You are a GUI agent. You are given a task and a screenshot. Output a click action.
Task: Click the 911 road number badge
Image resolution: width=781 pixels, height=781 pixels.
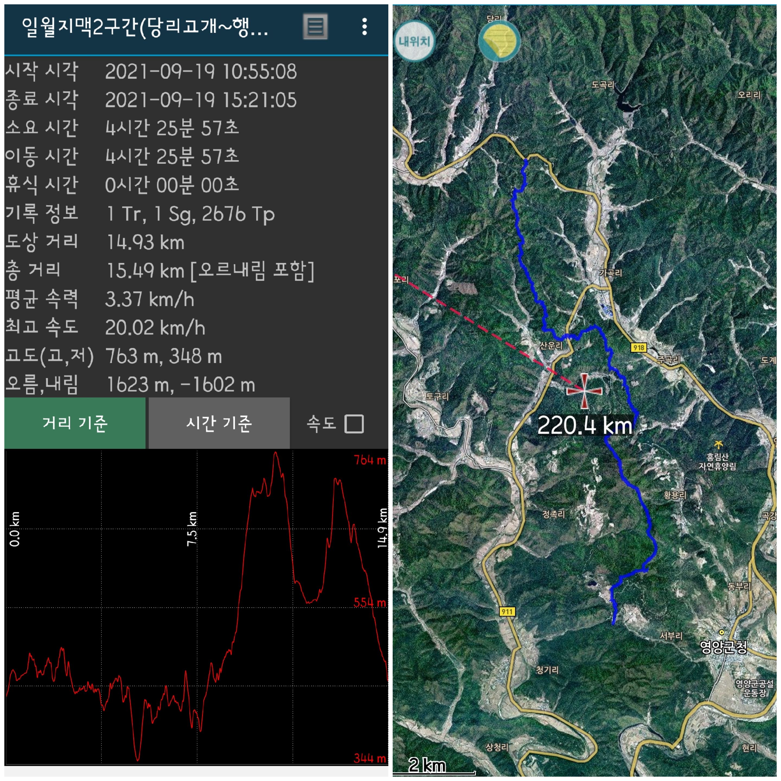click(507, 611)
